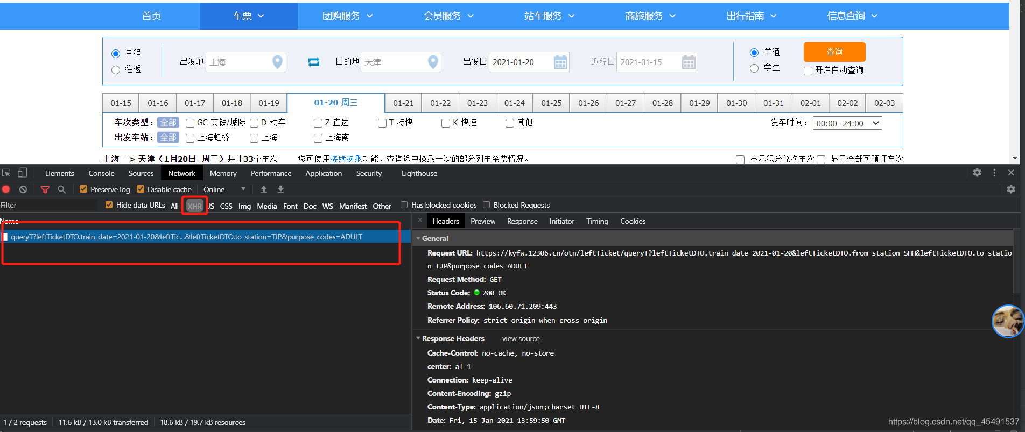Screen dimensions: 1025x432
Task: Stop recording network log
Action: [x=6, y=189]
